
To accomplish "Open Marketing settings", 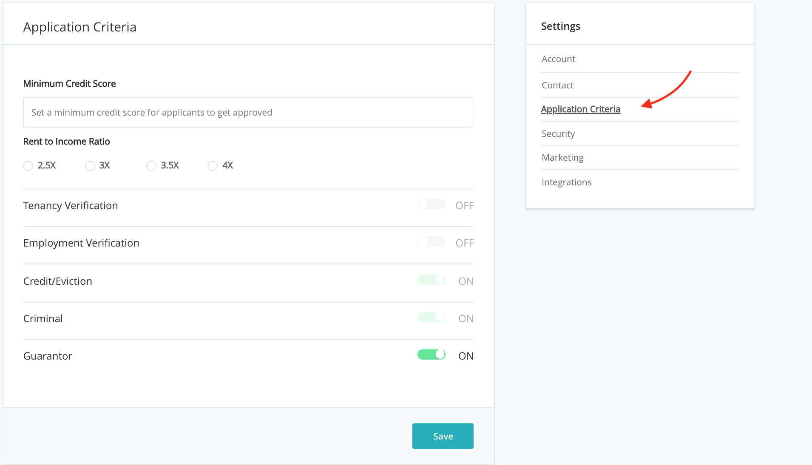I will tap(562, 158).
